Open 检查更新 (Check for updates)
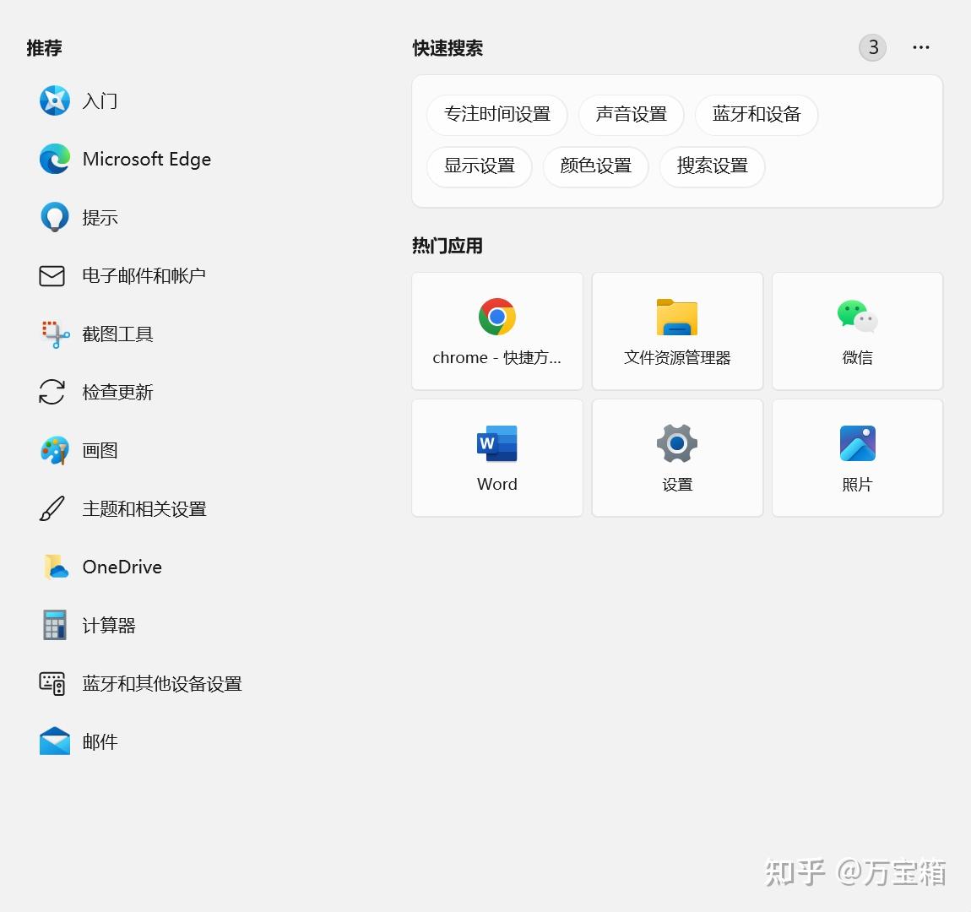The height and width of the screenshot is (912, 971). (117, 392)
